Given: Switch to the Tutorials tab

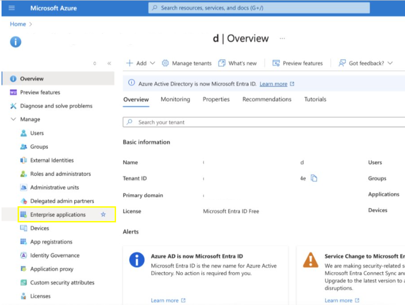Looking at the screenshot, I should pos(315,99).
